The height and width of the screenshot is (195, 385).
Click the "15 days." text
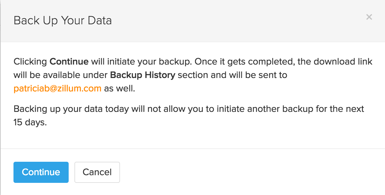pos(30,122)
